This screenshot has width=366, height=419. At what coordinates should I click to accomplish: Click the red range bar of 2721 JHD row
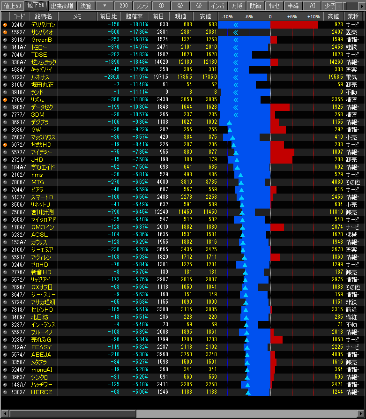coord(281,160)
